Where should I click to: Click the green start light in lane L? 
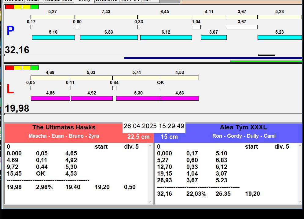35,68
